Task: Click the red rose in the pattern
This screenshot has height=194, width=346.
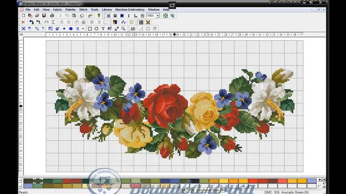Action: (x=165, y=106)
